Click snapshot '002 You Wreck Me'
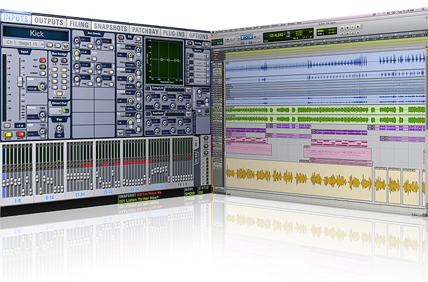 (x=149, y=193)
